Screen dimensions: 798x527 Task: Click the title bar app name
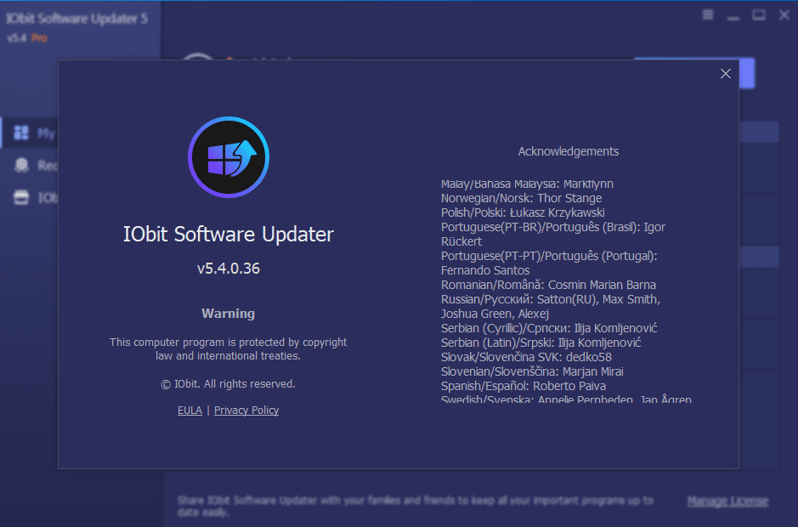click(77, 19)
